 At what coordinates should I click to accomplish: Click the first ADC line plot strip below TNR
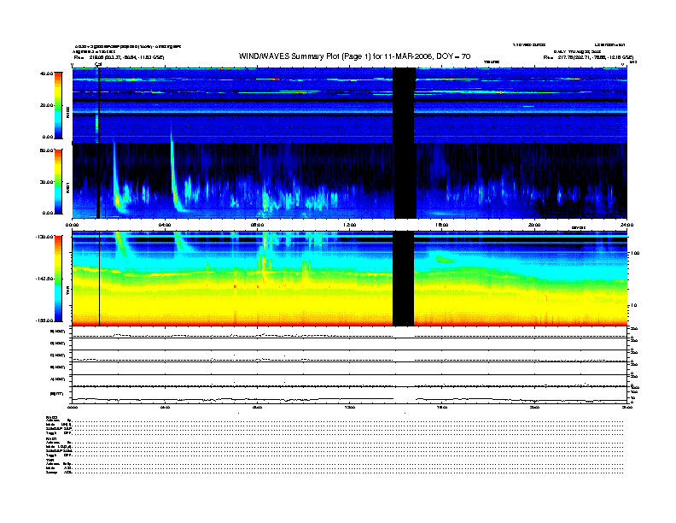pyautogui.click(x=349, y=332)
